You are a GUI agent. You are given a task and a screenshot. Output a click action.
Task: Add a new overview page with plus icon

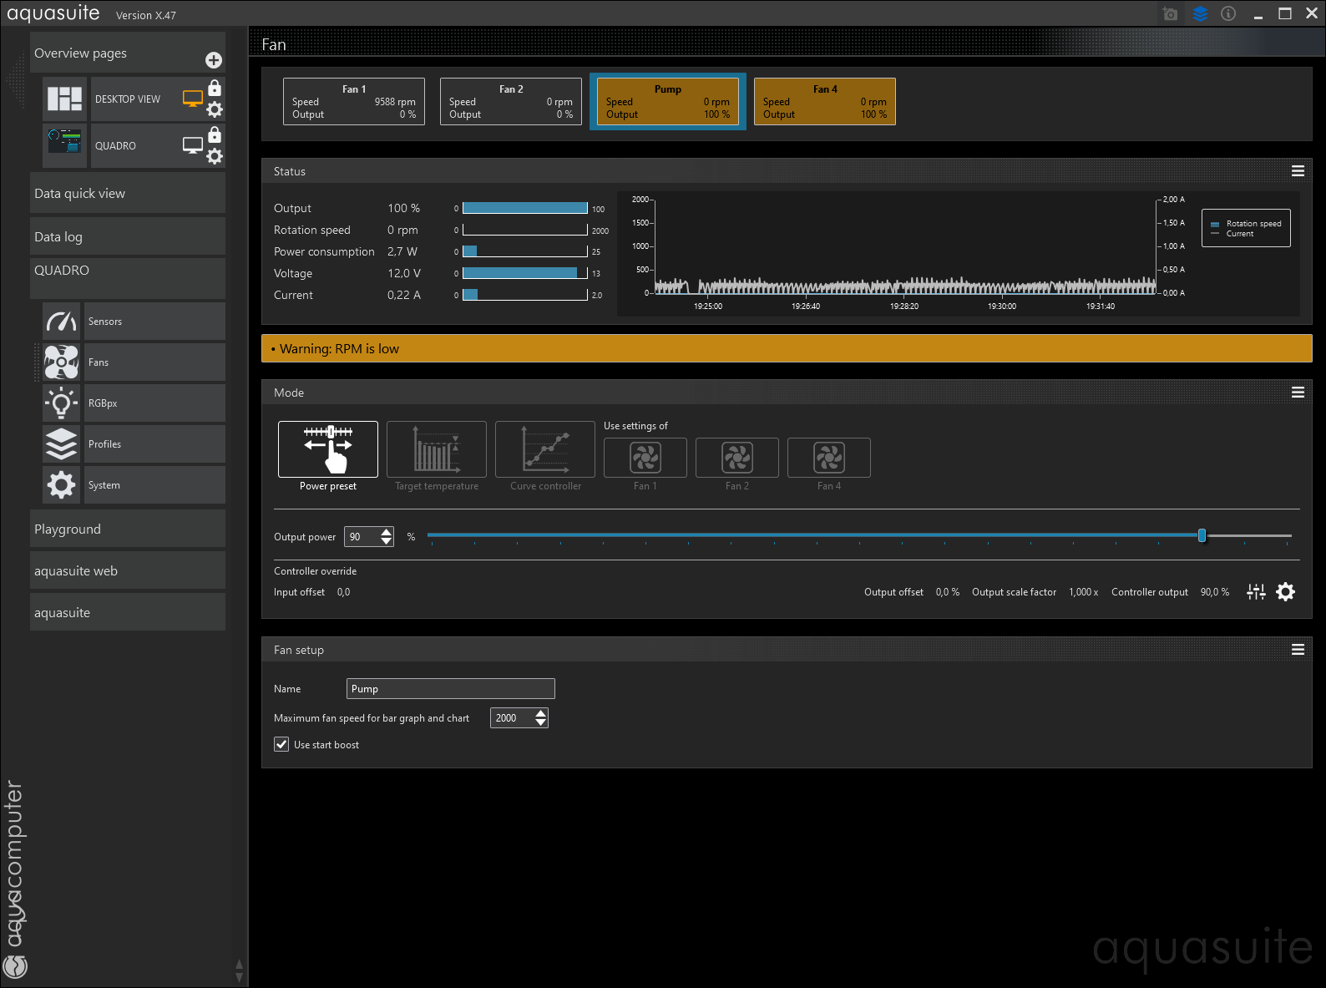coord(214,60)
